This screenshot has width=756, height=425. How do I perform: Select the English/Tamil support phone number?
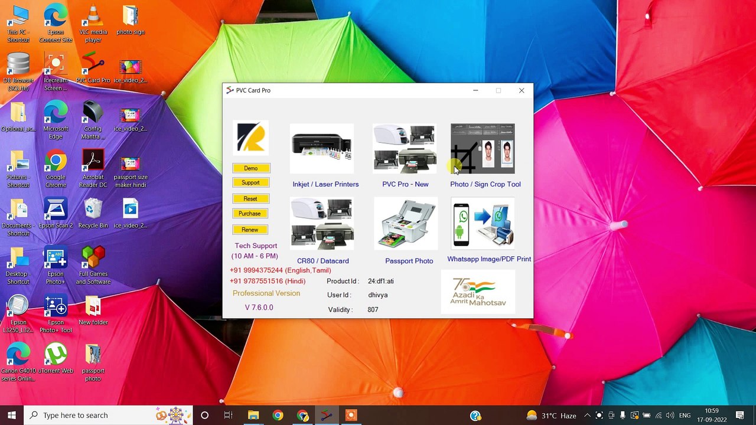tap(281, 270)
